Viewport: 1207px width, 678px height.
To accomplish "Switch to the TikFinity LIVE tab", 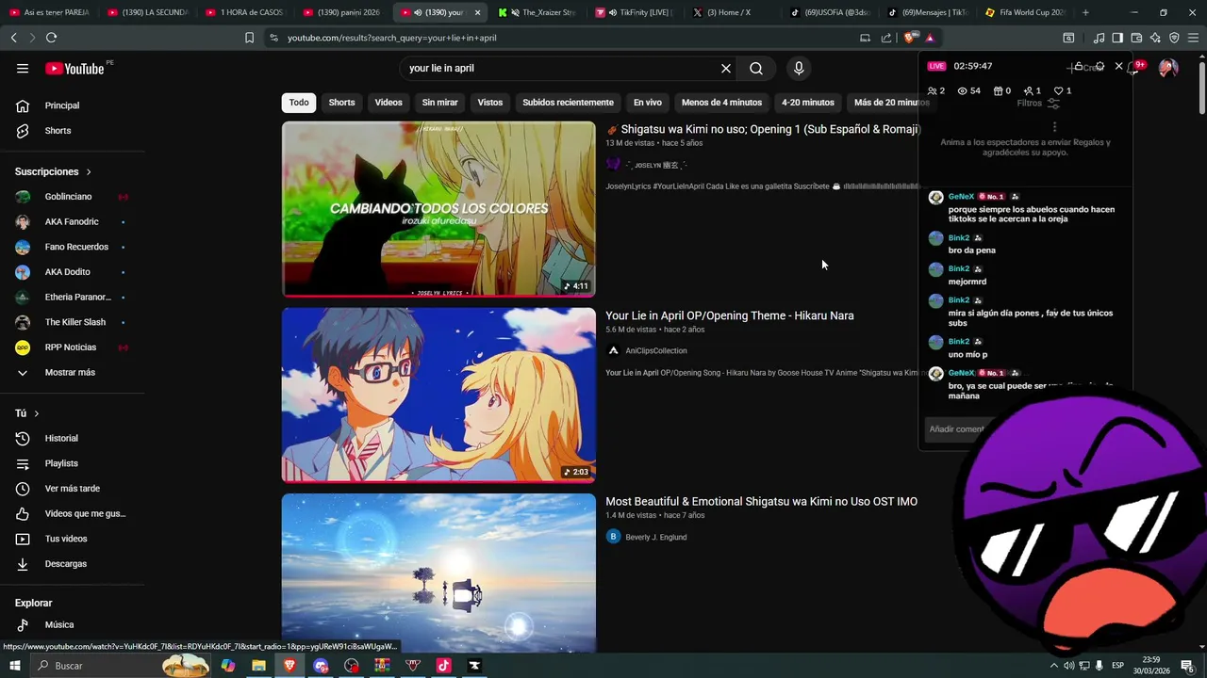I will (634, 12).
